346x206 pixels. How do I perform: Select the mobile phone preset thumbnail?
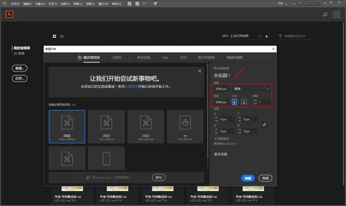(107, 158)
